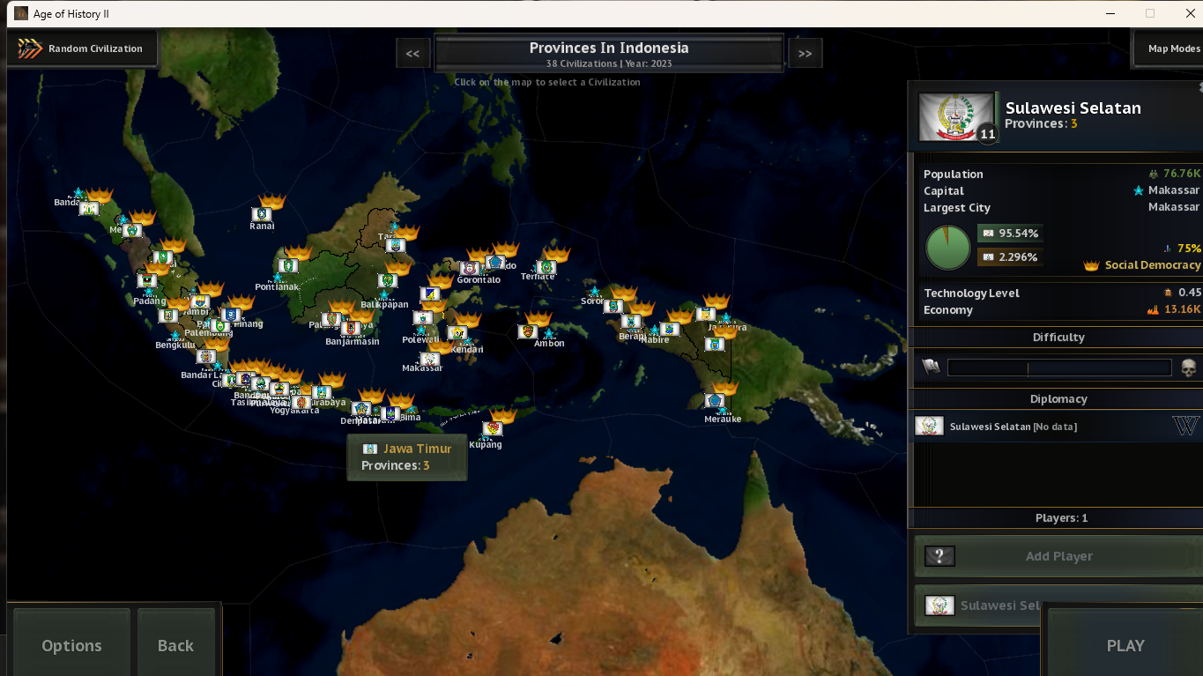The height and width of the screenshot is (676, 1203).
Task: Click the white flag icon beside difficulty bar
Action: 931,367
